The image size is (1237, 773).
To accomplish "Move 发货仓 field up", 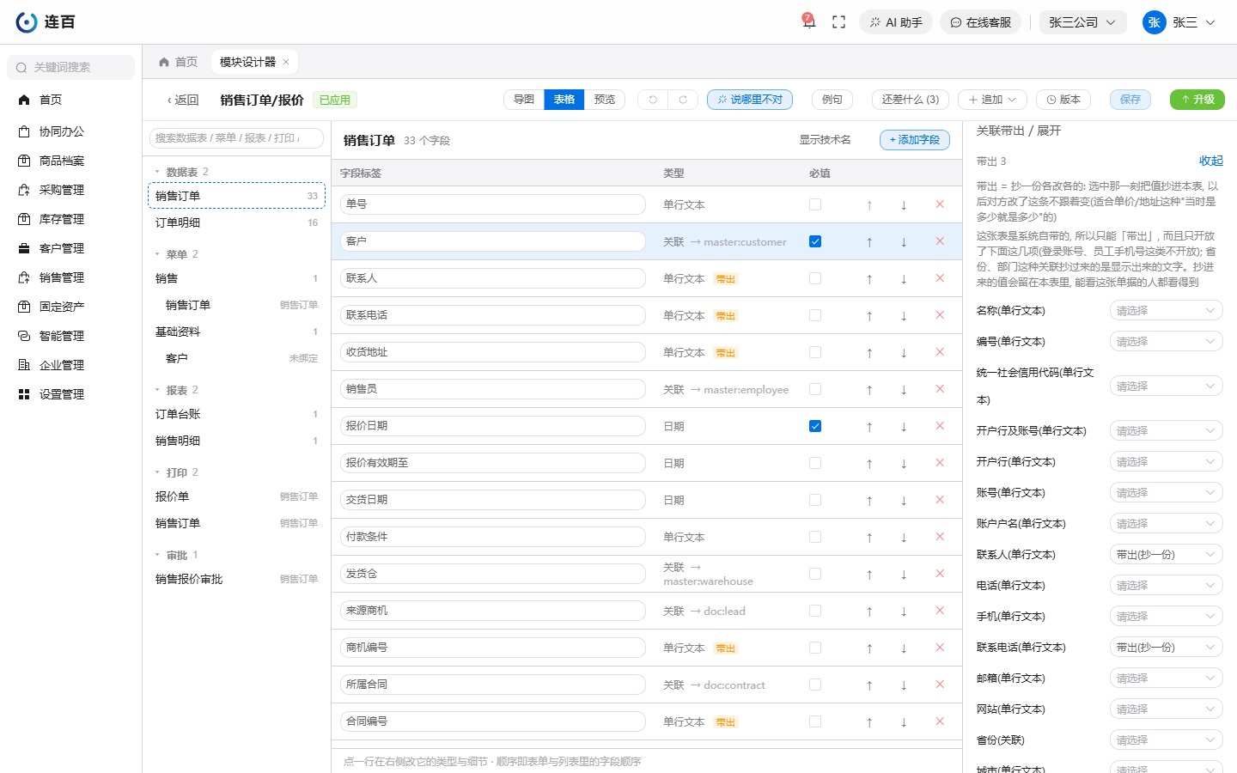I will click(869, 574).
